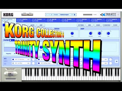Image resolution: width=122 pixels, height=91 pixels.
Task: Click the ribbon controller strip below joystick
Action: click(x=11, y=79)
